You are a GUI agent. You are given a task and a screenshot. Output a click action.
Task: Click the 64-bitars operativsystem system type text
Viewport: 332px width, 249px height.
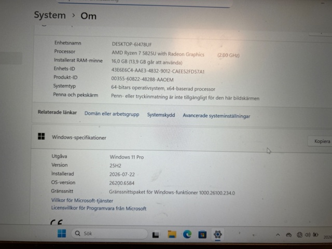163,89
